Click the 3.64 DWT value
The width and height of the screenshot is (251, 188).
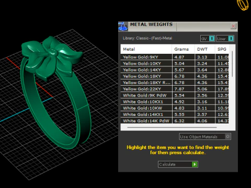coord(202,70)
